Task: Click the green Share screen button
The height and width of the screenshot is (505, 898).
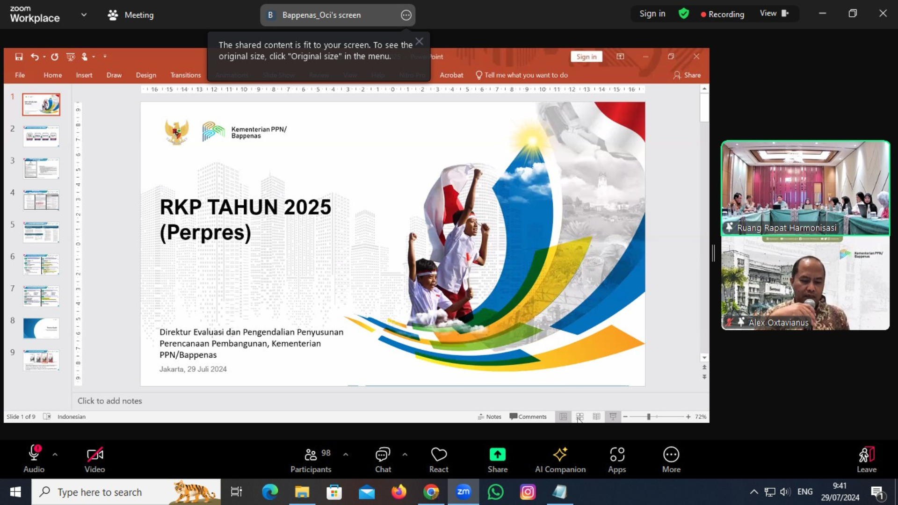Action: [497, 460]
